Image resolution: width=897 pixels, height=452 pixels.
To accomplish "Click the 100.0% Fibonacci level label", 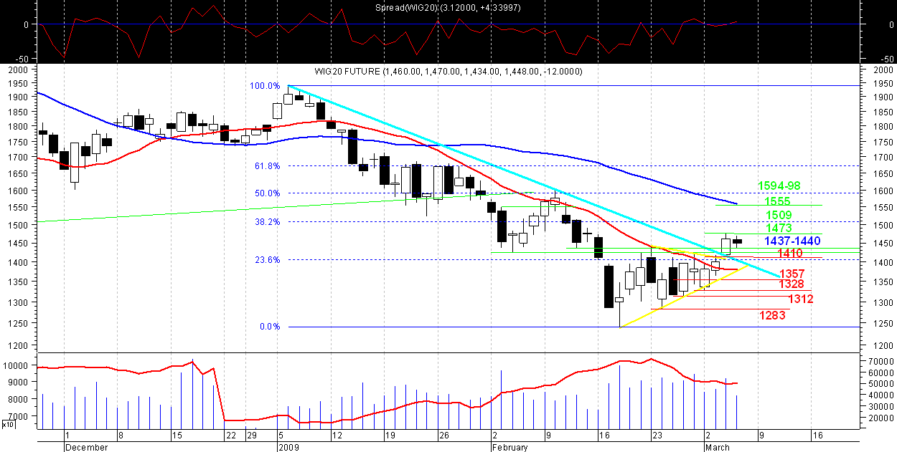I will coord(265,86).
